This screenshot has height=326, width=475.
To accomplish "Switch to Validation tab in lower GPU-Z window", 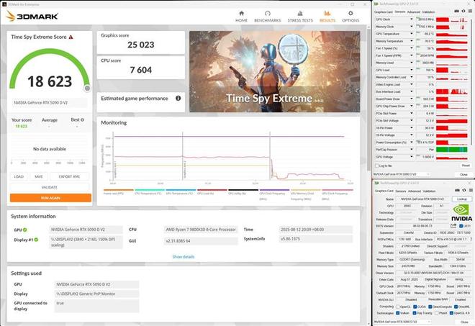I will [430, 191].
